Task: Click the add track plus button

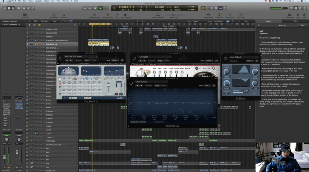Action: (29, 25)
